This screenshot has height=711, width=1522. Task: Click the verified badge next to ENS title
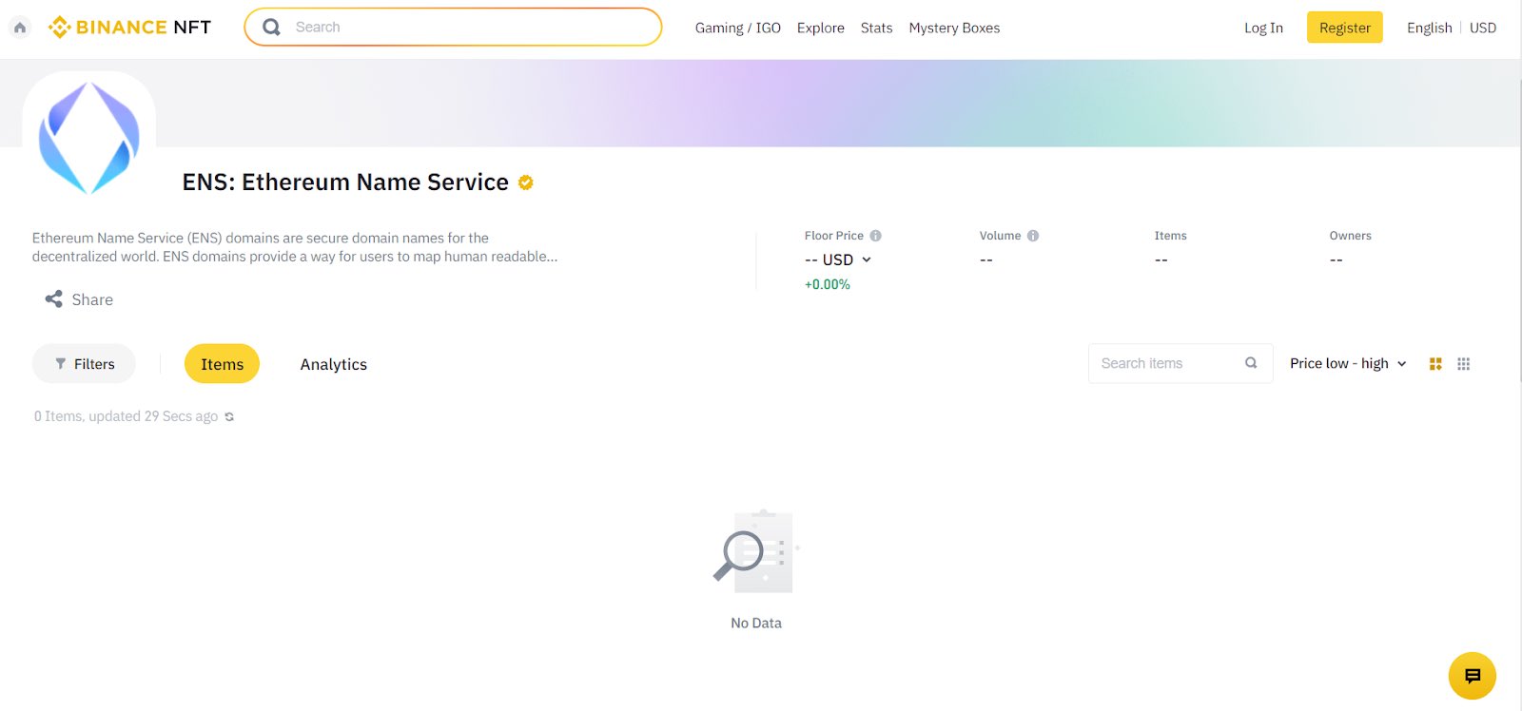tap(526, 183)
